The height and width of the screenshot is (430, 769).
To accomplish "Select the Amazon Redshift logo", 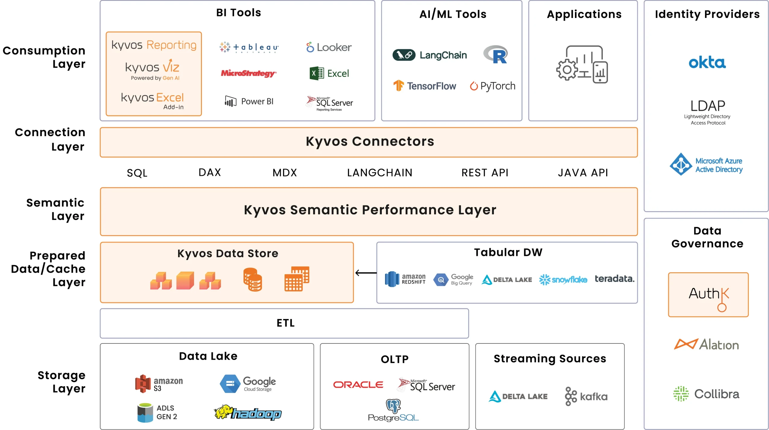I will 405,279.
